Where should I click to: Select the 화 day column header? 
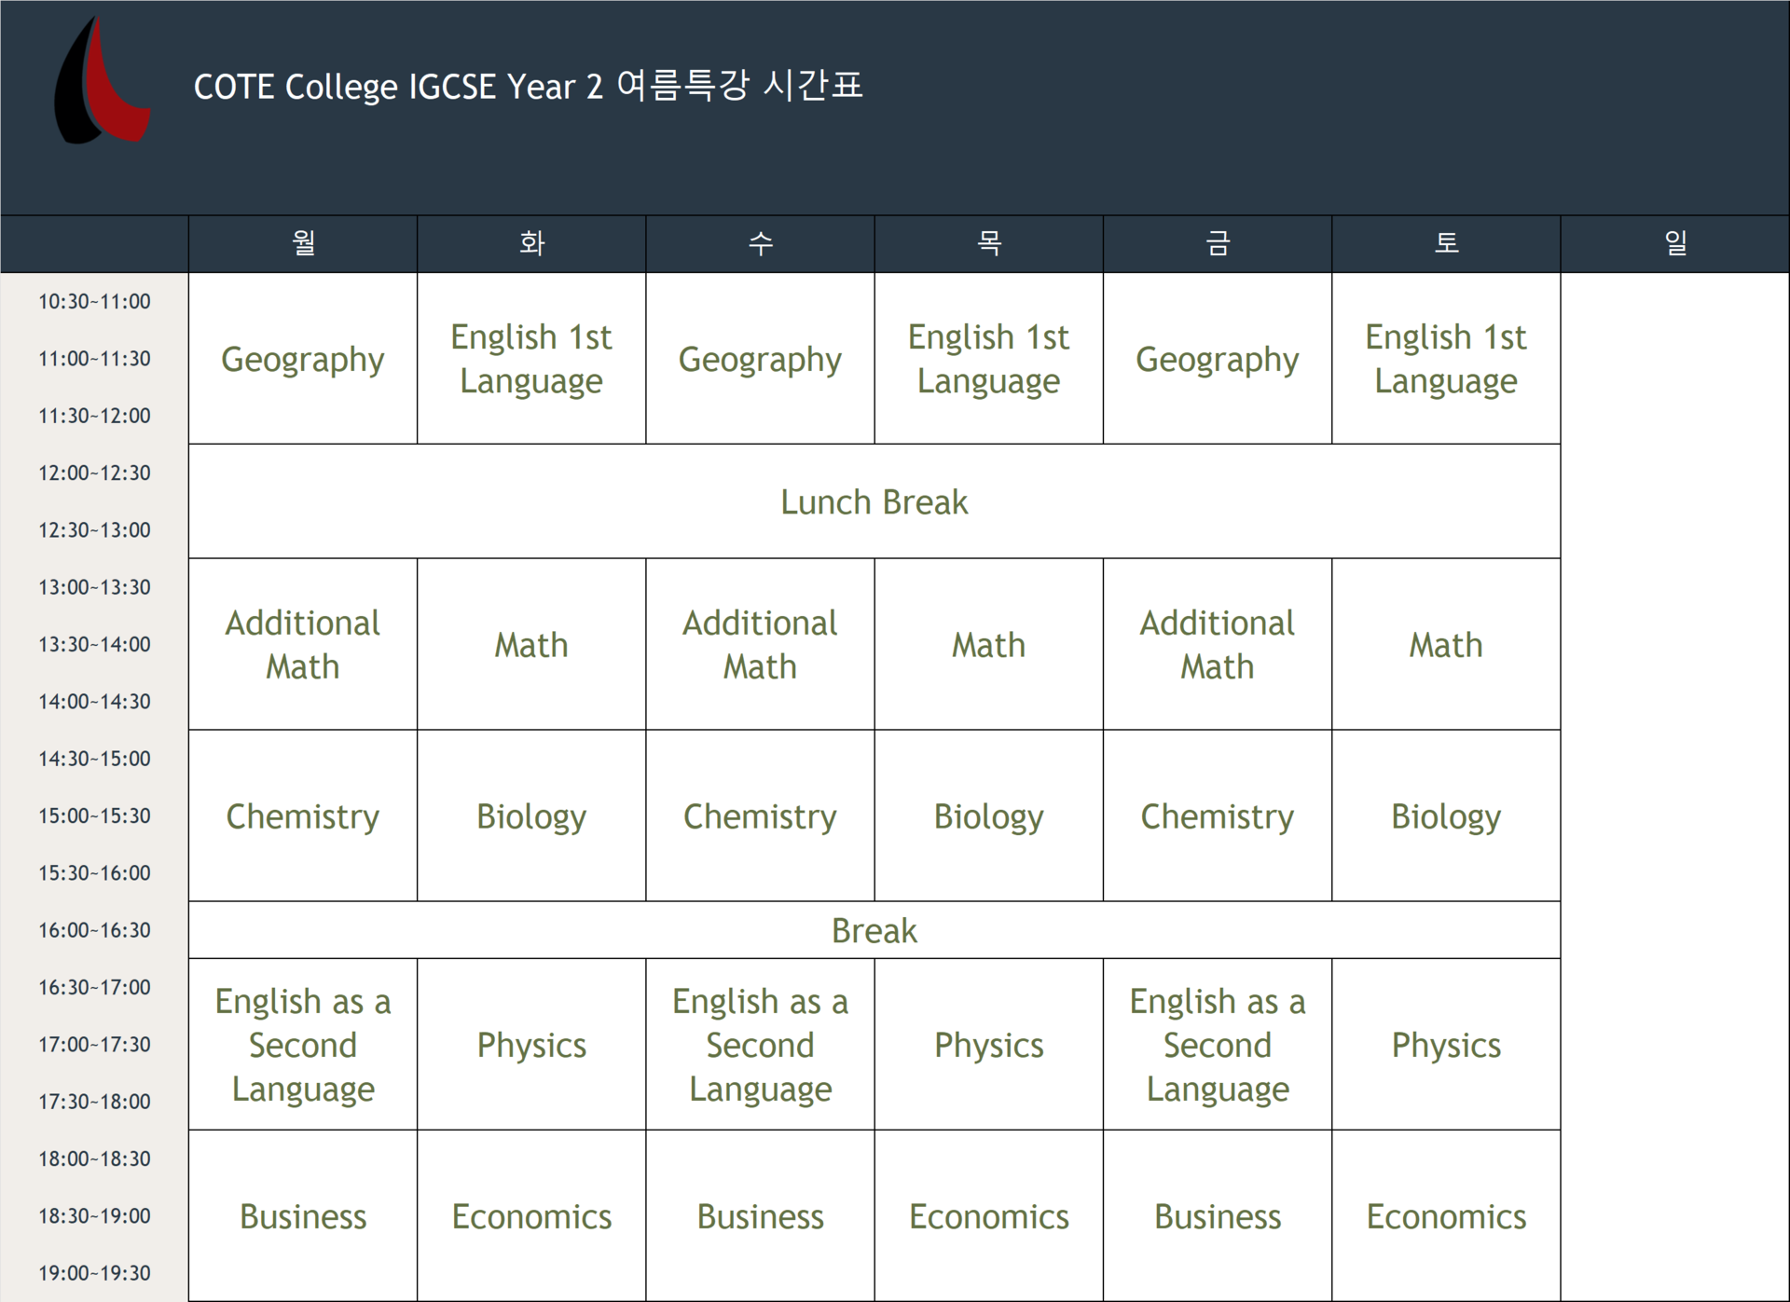(x=531, y=244)
